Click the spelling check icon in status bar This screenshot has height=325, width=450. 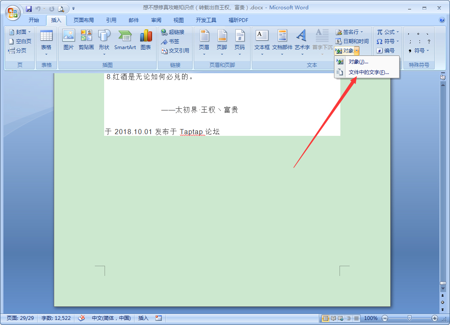(81, 318)
